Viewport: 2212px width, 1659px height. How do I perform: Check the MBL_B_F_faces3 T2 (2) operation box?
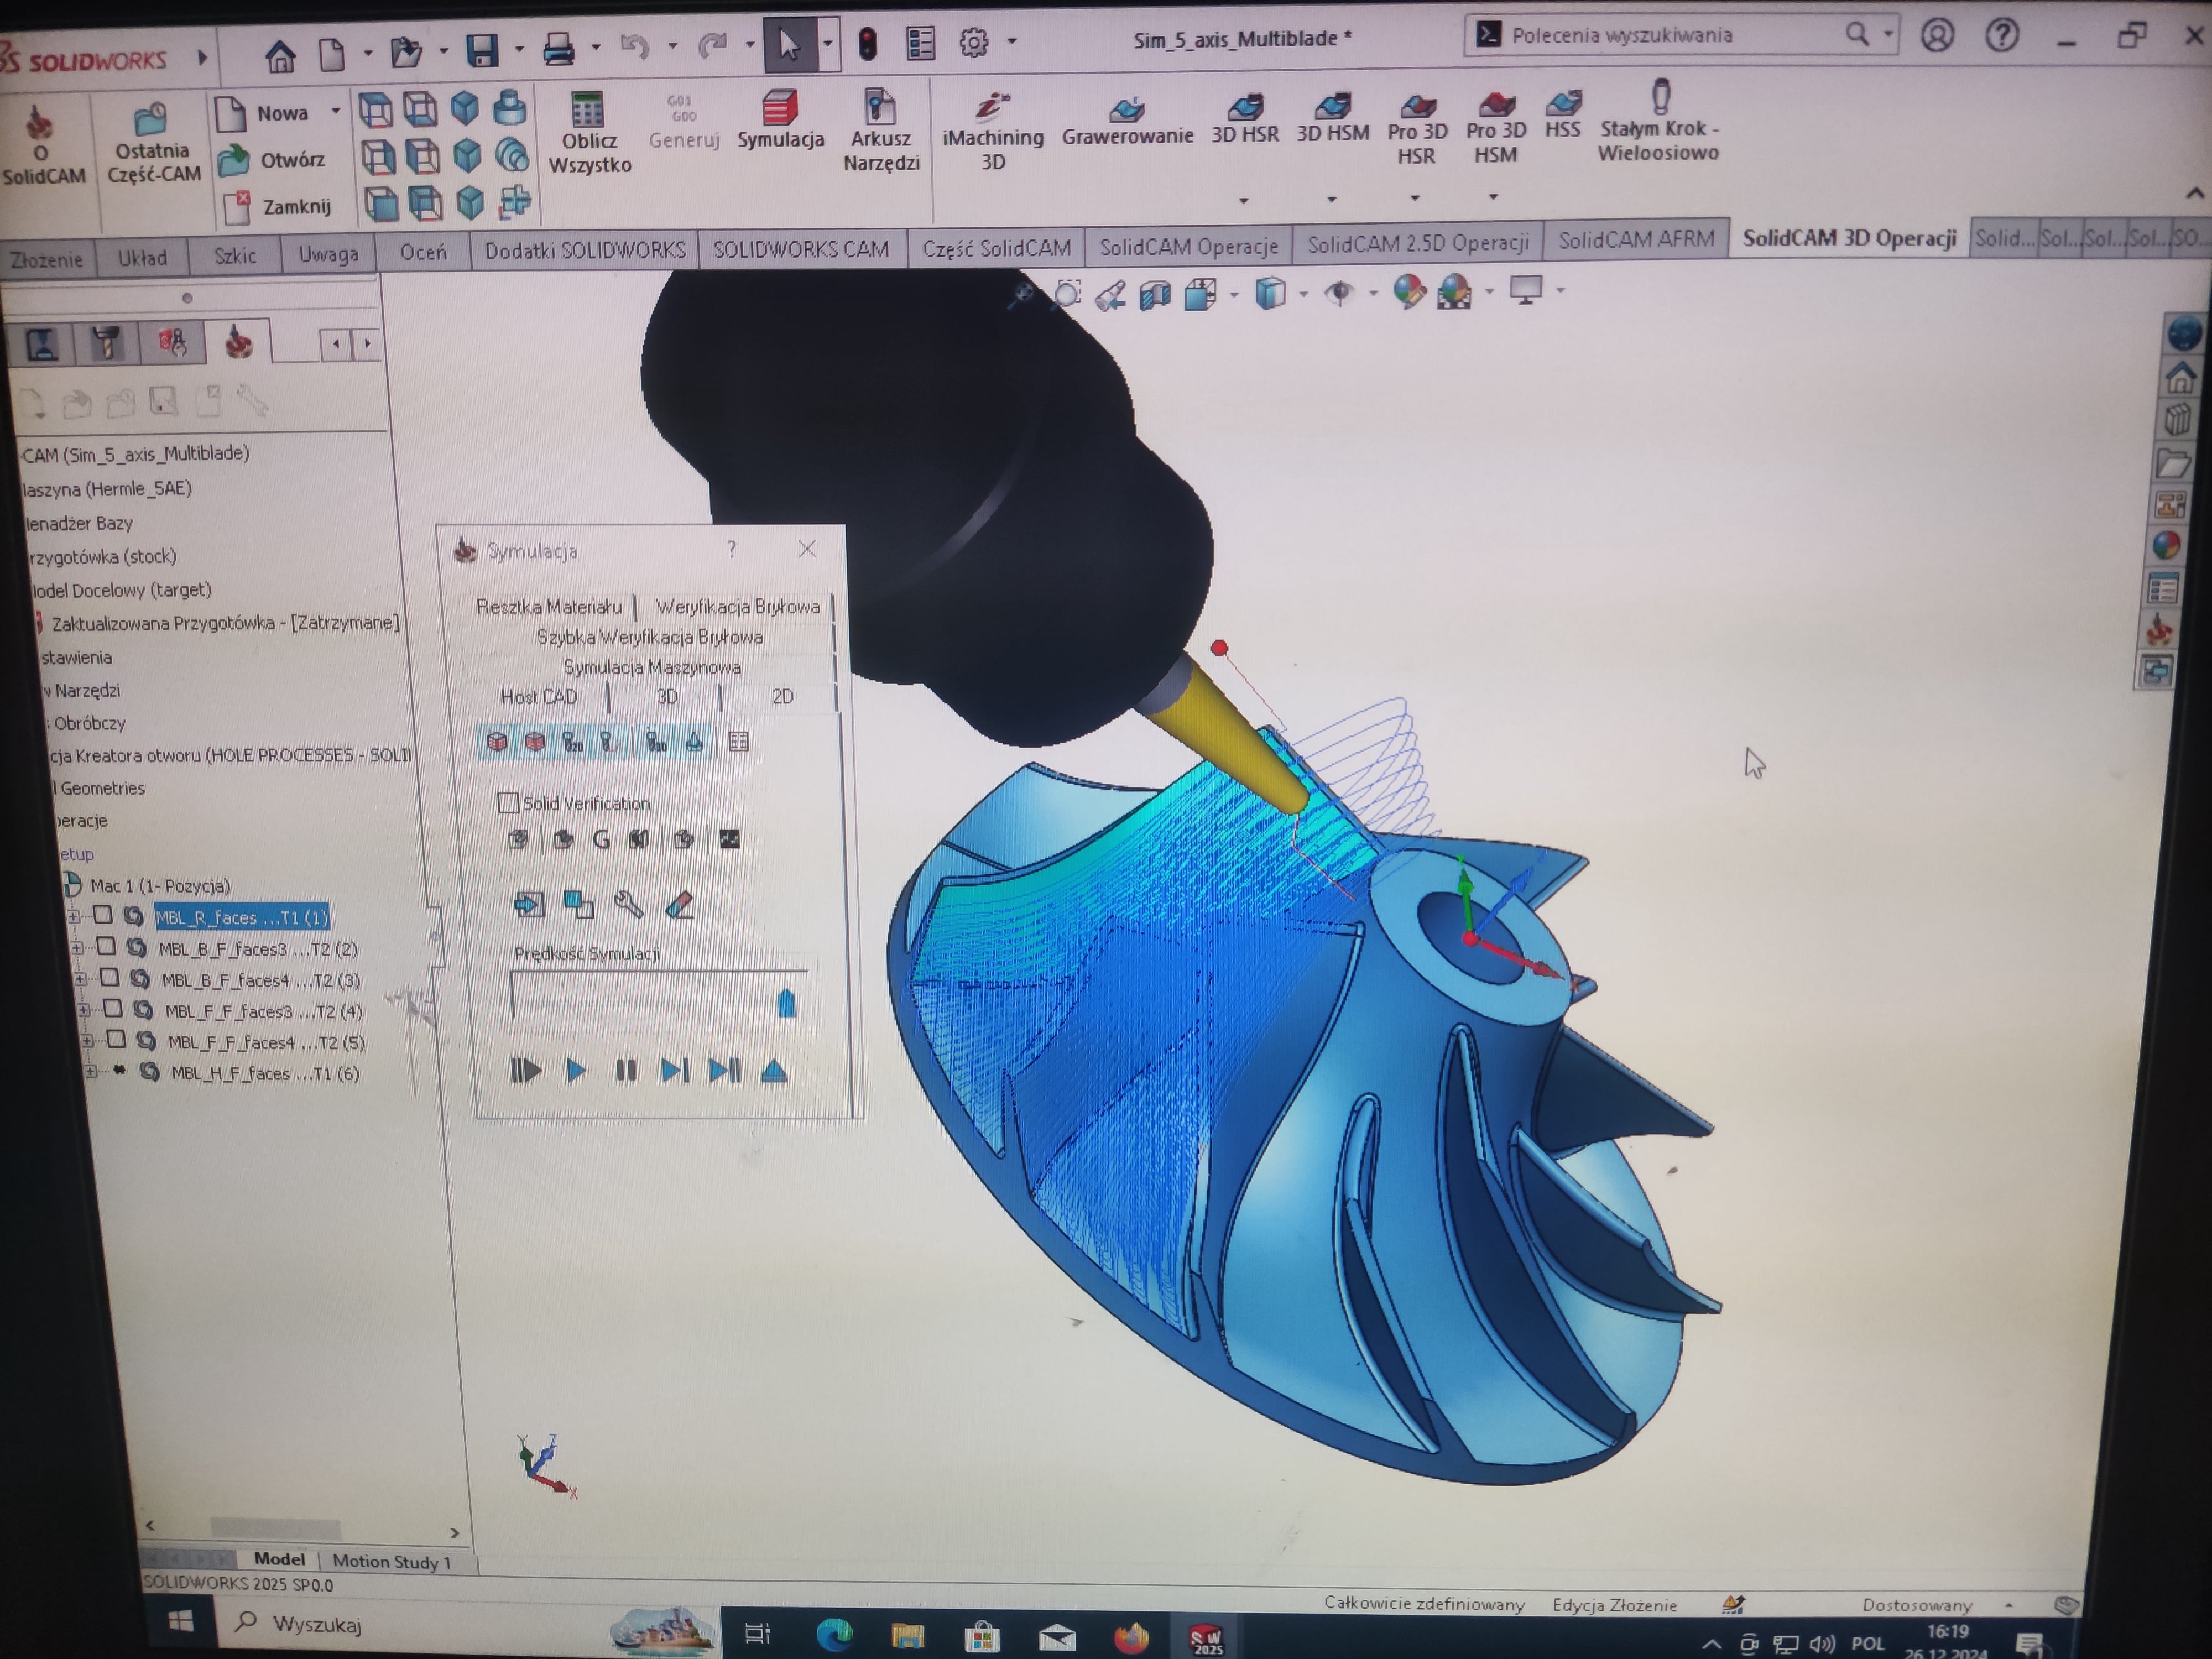click(x=106, y=946)
